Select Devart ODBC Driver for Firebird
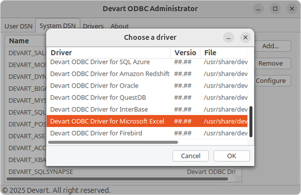 (x=147, y=133)
